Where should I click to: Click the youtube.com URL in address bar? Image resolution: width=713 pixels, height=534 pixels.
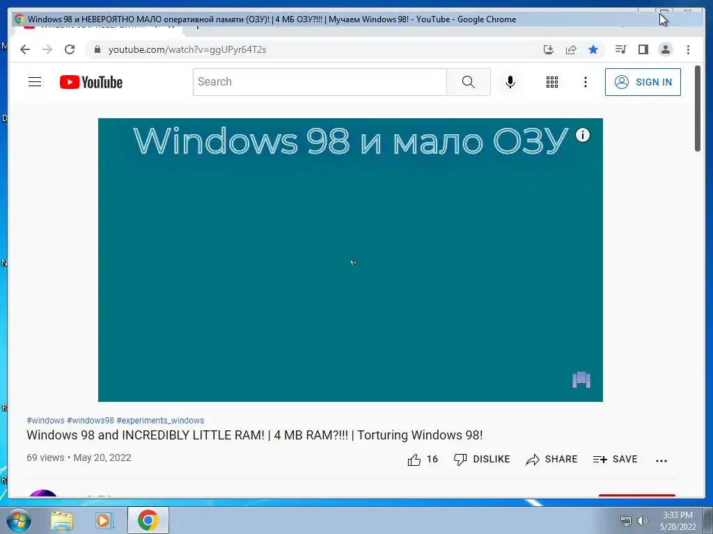click(x=187, y=49)
